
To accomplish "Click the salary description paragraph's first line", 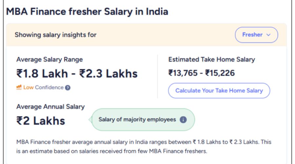I will click(144, 142).
